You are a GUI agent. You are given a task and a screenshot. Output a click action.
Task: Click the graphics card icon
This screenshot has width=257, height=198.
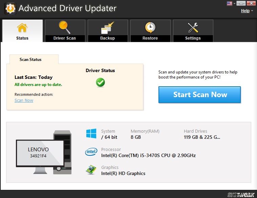(x=91, y=170)
